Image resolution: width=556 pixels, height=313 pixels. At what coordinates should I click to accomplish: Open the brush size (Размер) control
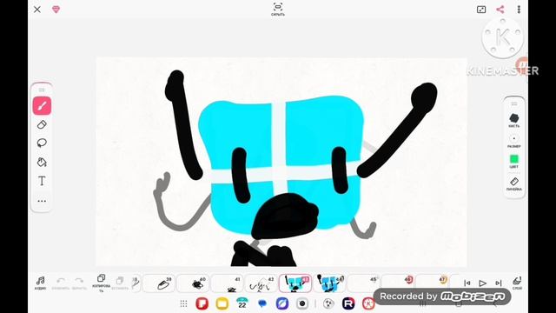coord(514,141)
